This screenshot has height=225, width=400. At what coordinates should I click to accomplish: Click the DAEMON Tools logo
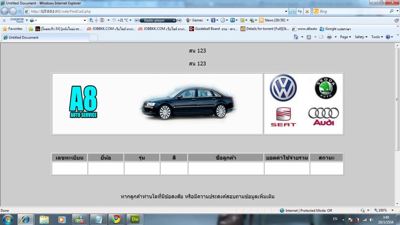coord(17,20)
